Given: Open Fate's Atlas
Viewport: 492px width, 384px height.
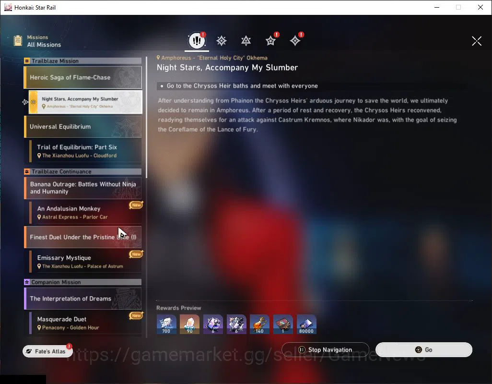Looking at the screenshot, I should [x=47, y=351].
